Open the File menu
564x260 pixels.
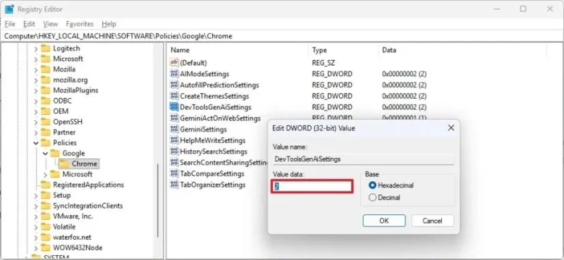[x=10, y=24]
